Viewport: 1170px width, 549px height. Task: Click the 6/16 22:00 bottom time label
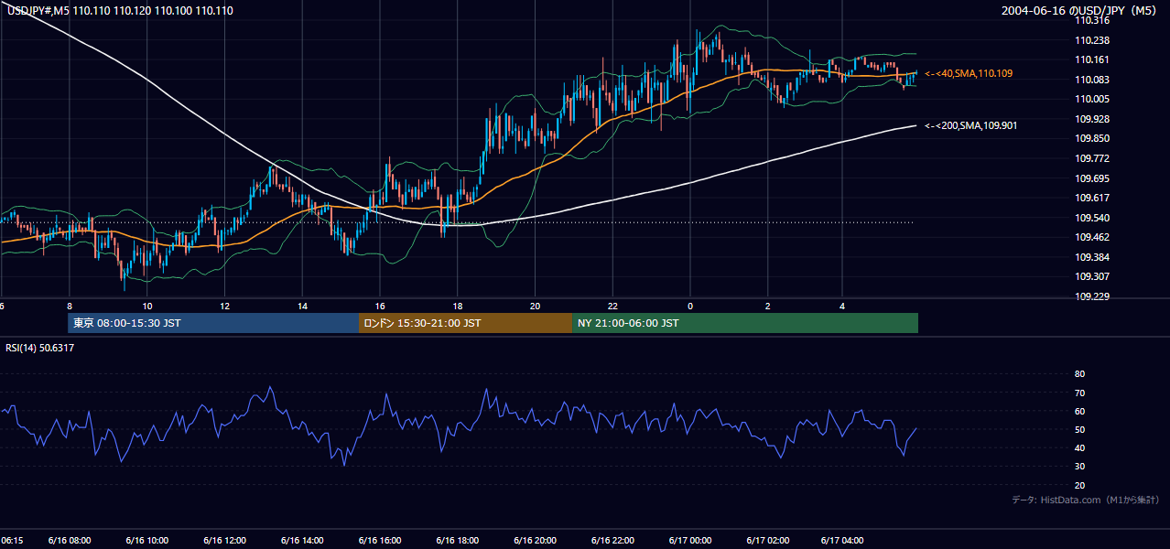tap(612, 541)
